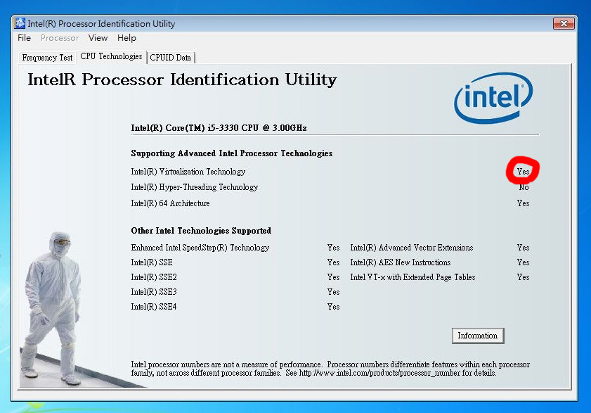
Task: Click Intel(R) Advanced Vector Extensions label
Action: tap(412, 247)
